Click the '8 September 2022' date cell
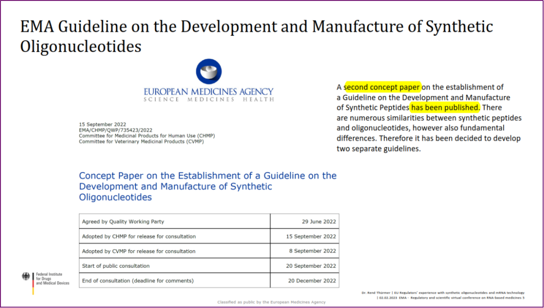The height and width of the screenshot is (308, 544). (x=305, y=251)
